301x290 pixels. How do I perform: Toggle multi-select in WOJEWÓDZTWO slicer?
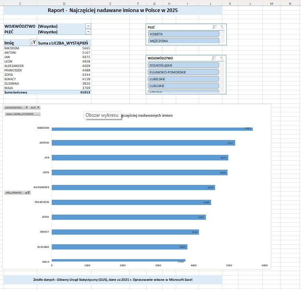click(214, 58)
